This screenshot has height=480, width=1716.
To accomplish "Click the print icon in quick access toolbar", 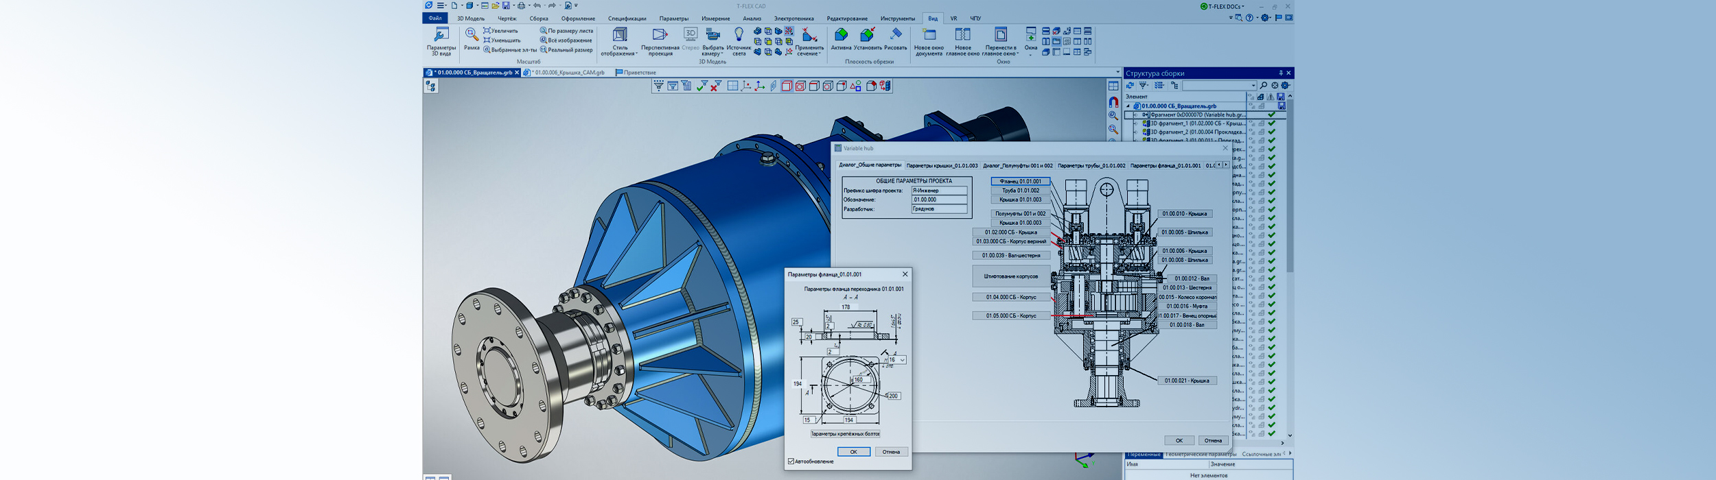I will (x=521, y=5).
